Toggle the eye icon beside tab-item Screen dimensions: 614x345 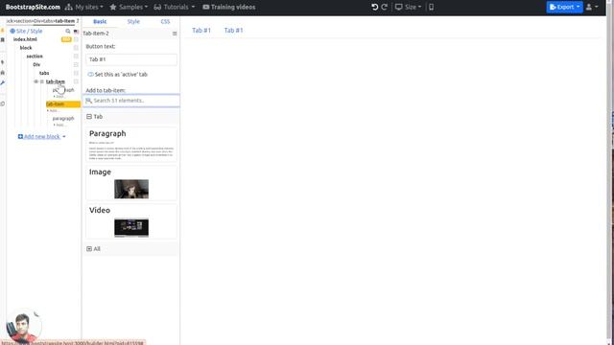36,81
